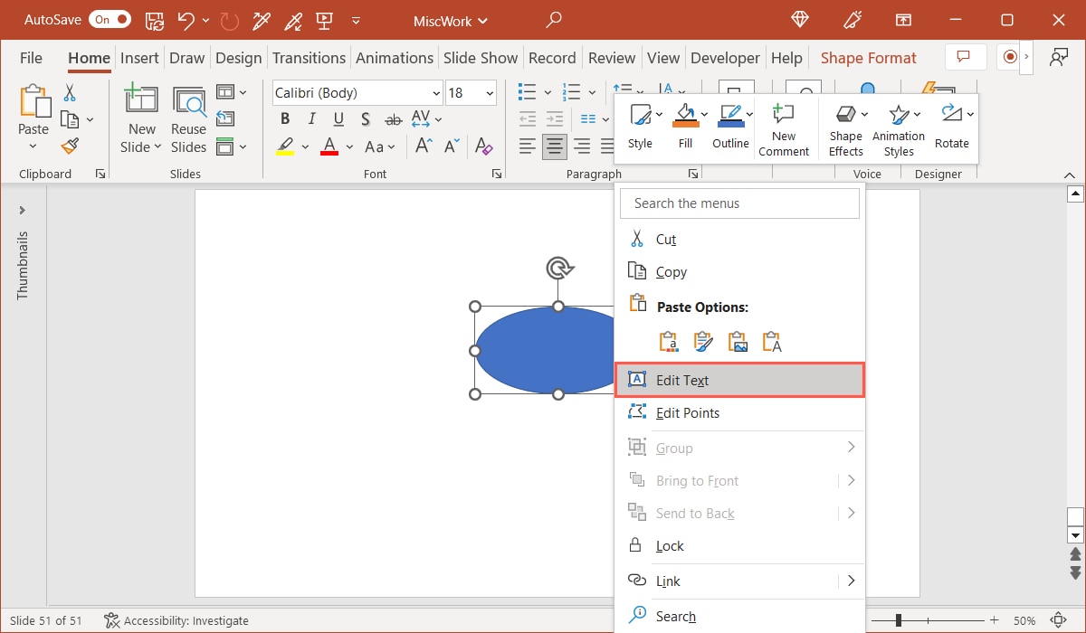Click the Search the menus field

click(739, 203)
